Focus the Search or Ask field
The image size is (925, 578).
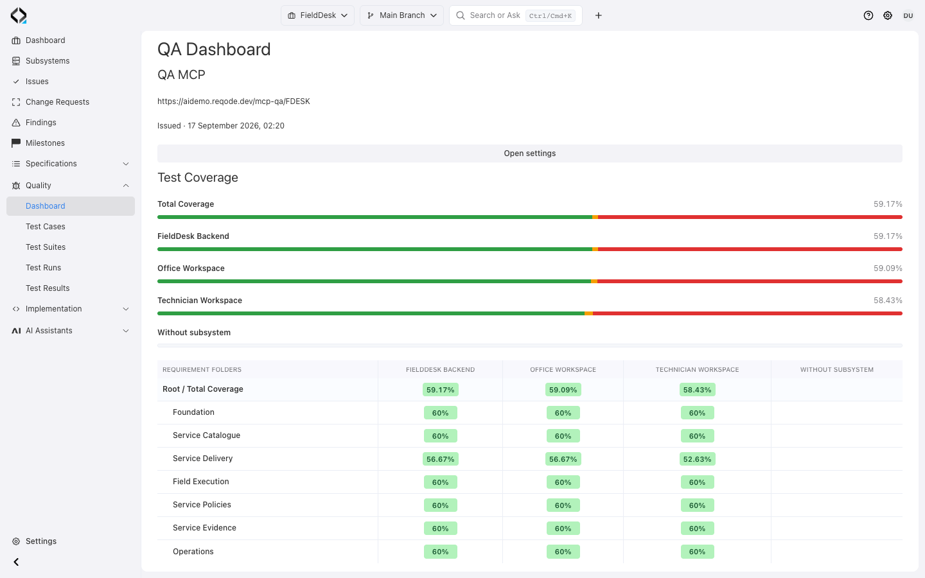coord(516,15)
